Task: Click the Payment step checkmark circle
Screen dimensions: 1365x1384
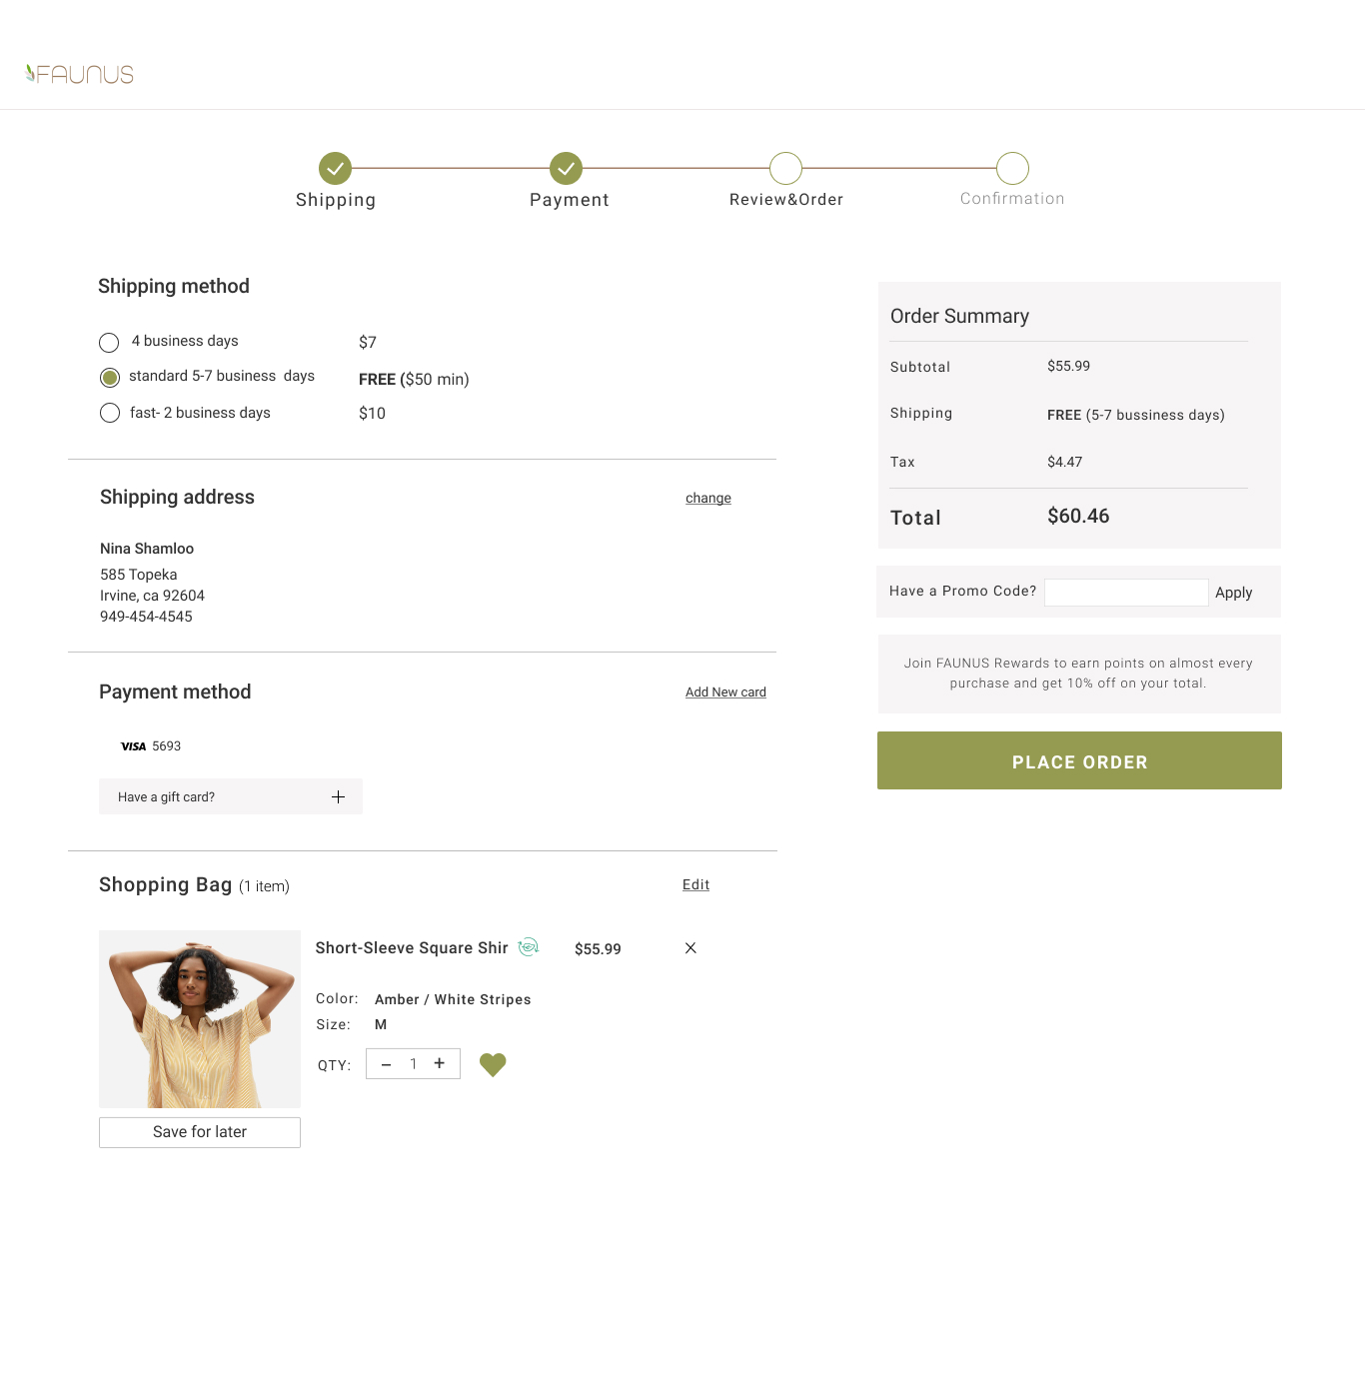Action: point(566,169)
